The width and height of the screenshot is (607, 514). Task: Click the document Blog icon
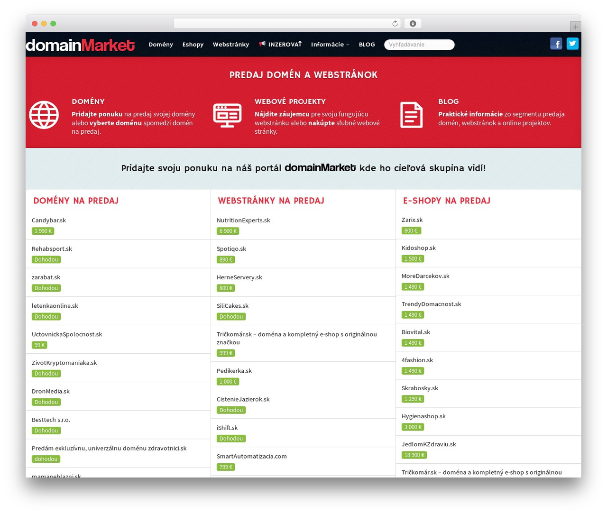(x=411, y=115)
